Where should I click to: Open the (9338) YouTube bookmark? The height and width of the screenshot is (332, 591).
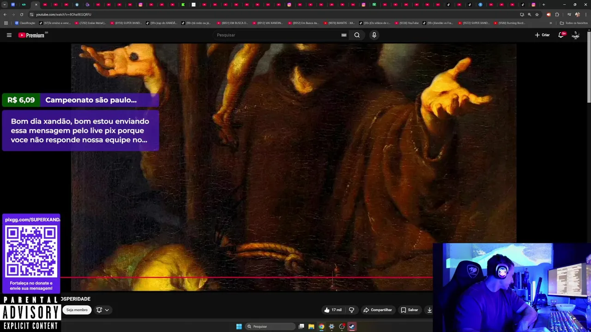pyautogui.click(x=407, y=23)
